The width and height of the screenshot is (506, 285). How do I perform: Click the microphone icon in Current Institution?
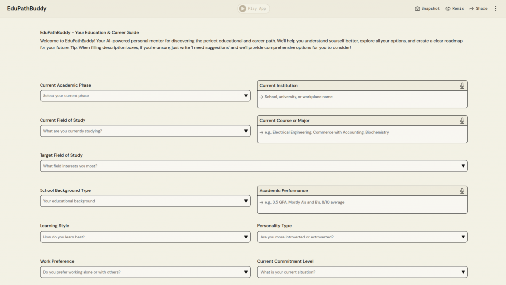click(462, 86)
